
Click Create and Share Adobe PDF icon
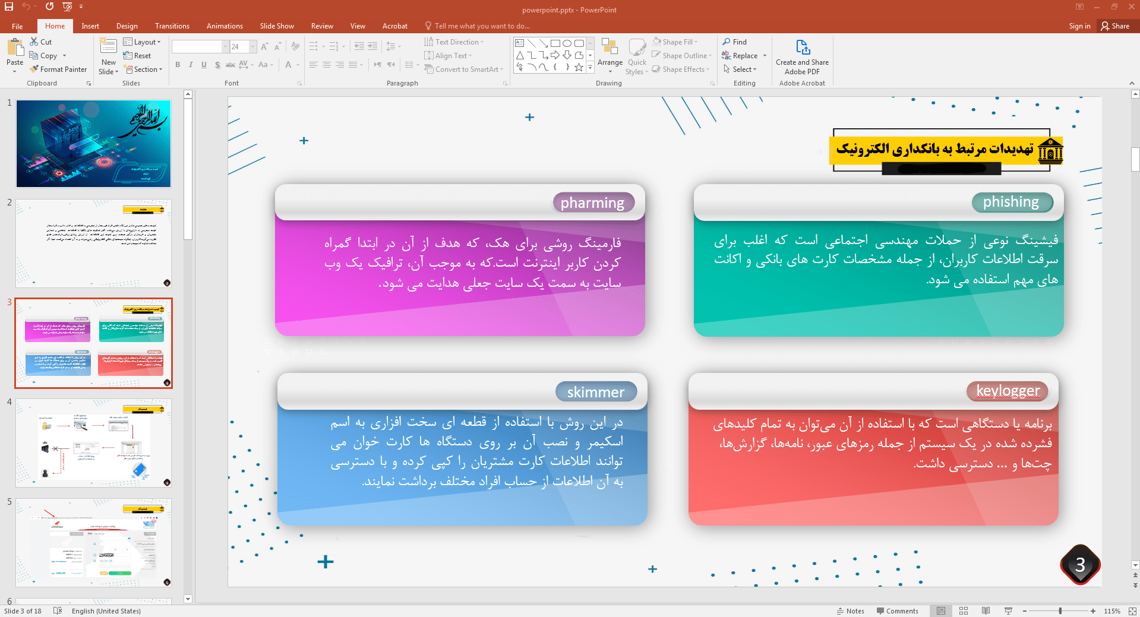[803, 48]
